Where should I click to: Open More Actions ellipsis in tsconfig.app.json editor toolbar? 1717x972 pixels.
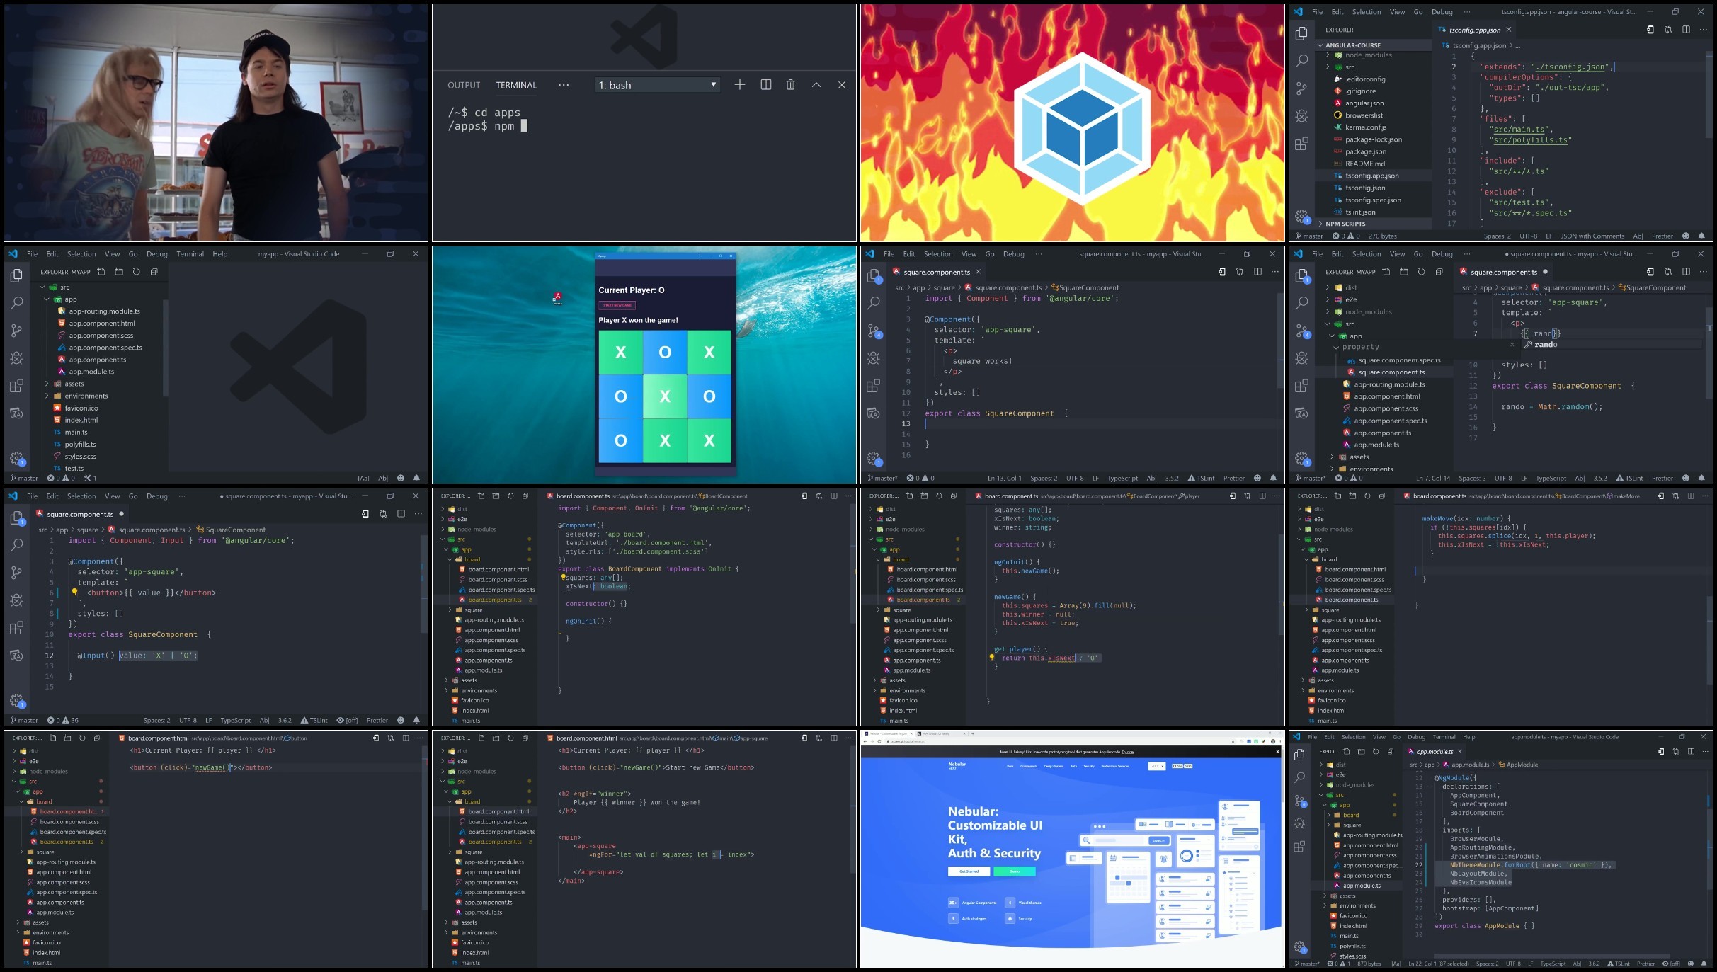1703,30
